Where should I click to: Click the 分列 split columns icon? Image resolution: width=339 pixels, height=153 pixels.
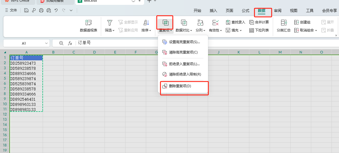coord(200,22)
